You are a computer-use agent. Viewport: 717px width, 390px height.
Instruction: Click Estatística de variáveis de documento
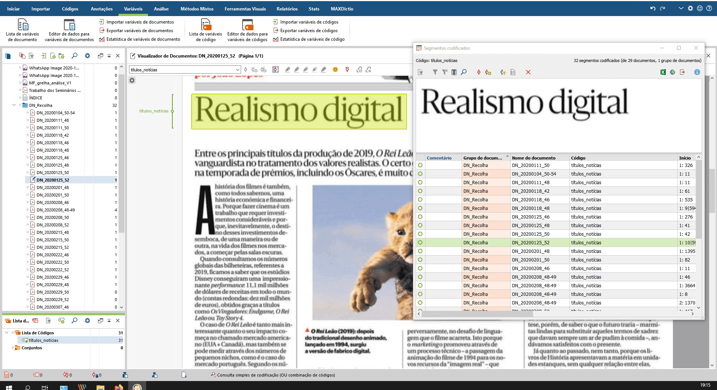139,39
